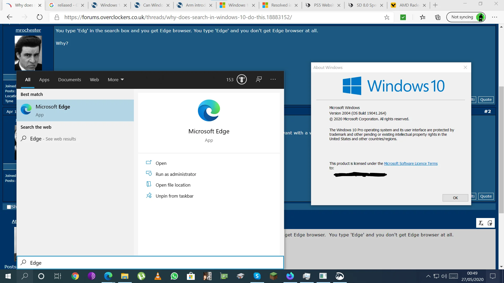Select Microsoft Edge best match result
The width and height of the screenshot is (504, 283).
[x=75, y=110]
